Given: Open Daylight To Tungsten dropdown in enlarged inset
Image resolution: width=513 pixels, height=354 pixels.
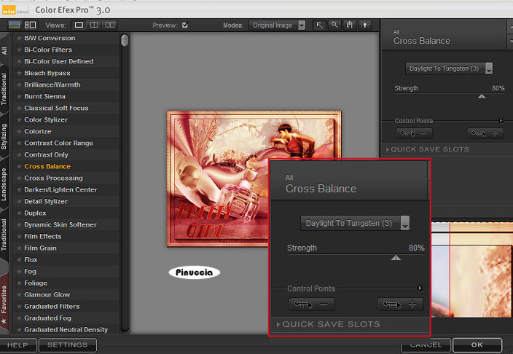Looking at the screenshot, I should (x=355, y=223).
